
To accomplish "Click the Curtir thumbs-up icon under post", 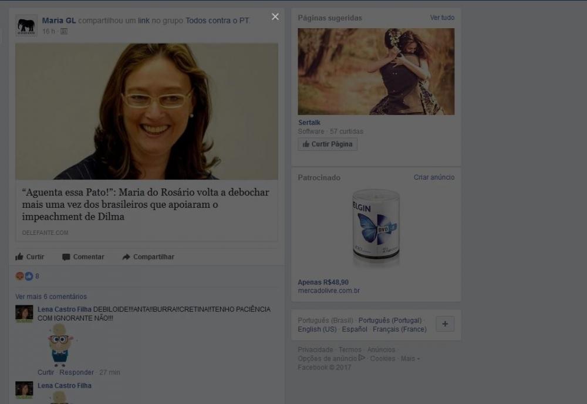I will 19,257.
